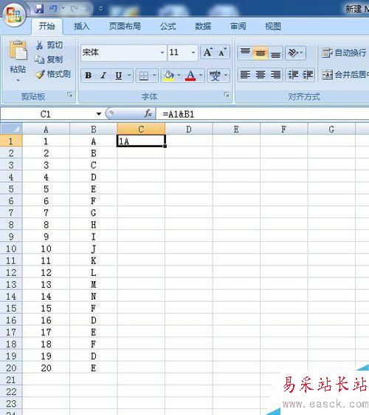Open the font name dropdown 宋体

coord(162,53)
